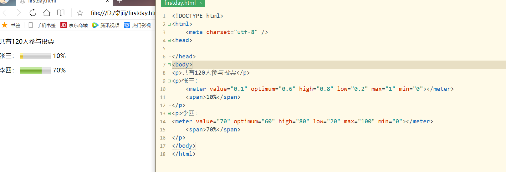506x172 pixels.
Task: Click the 李四 70% green meter bar
Action: tap(35, 71)
